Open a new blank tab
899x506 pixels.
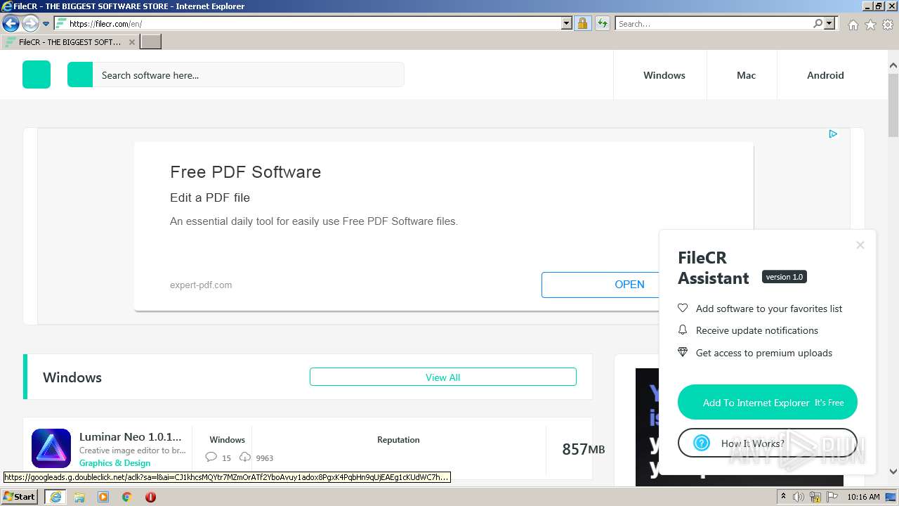(x=151, y=42)
